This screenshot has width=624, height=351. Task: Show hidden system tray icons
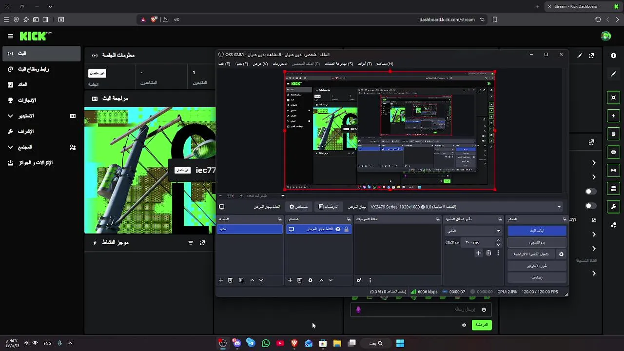pyautogui.click(x=70, y=343)
